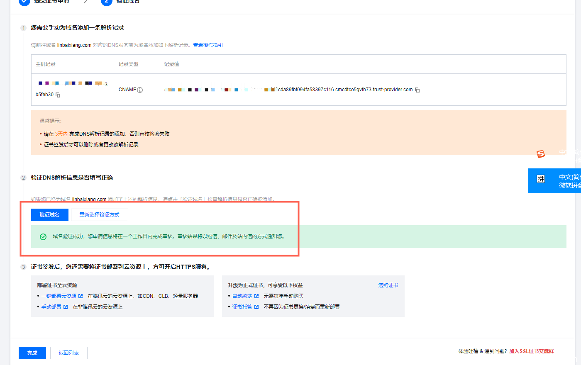
Task: Click the 您需要手动为域名添加一条解析记录 heading
Action: (x=78, y=27)
